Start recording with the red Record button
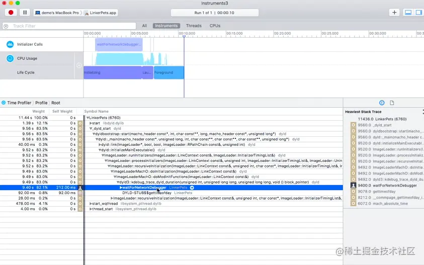Image resolution: width=424 pixels, height=265 pixels. (11, 13)
